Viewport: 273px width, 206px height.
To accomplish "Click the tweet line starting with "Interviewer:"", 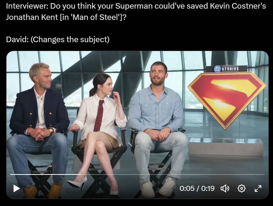I will click(136, 6).
